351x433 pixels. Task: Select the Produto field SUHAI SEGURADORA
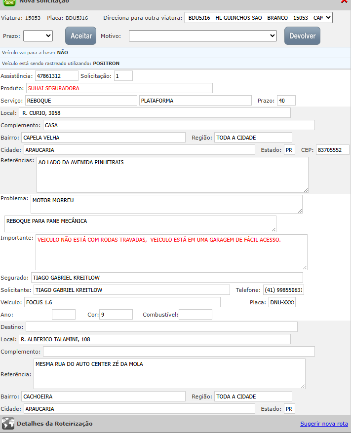pos(119,88)
